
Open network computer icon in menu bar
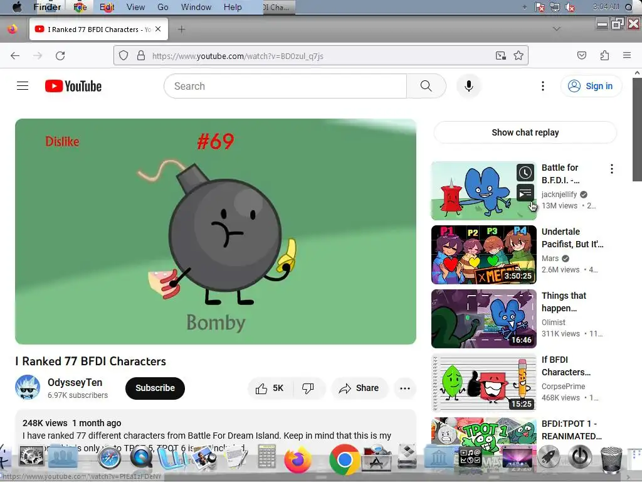pyautogui.click(x=555, y=7)
